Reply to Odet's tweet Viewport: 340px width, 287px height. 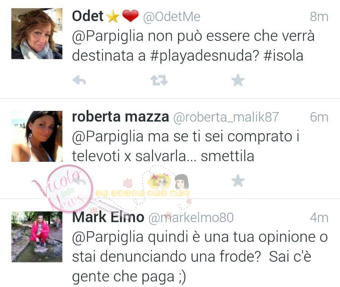click(79, 80)
